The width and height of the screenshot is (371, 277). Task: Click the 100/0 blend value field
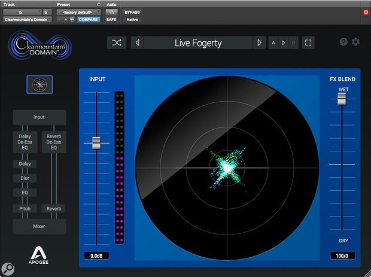pos(342,255)
